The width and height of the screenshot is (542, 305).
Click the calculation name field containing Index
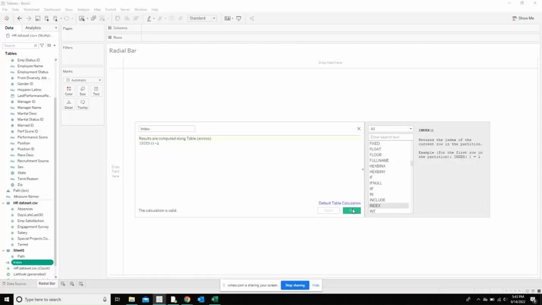point(167,129)
